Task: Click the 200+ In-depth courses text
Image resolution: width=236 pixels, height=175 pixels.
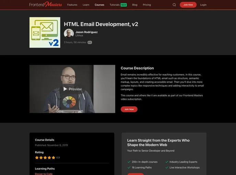Action: pyautogui.click(x=145, y=162)
